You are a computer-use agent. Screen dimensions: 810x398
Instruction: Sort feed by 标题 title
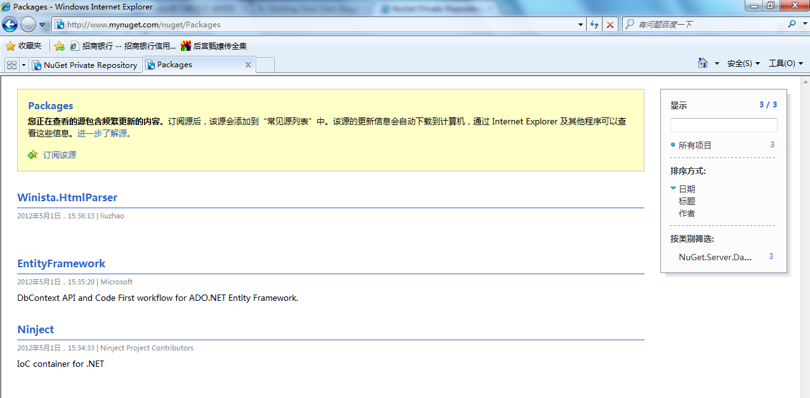pos(687,201)
